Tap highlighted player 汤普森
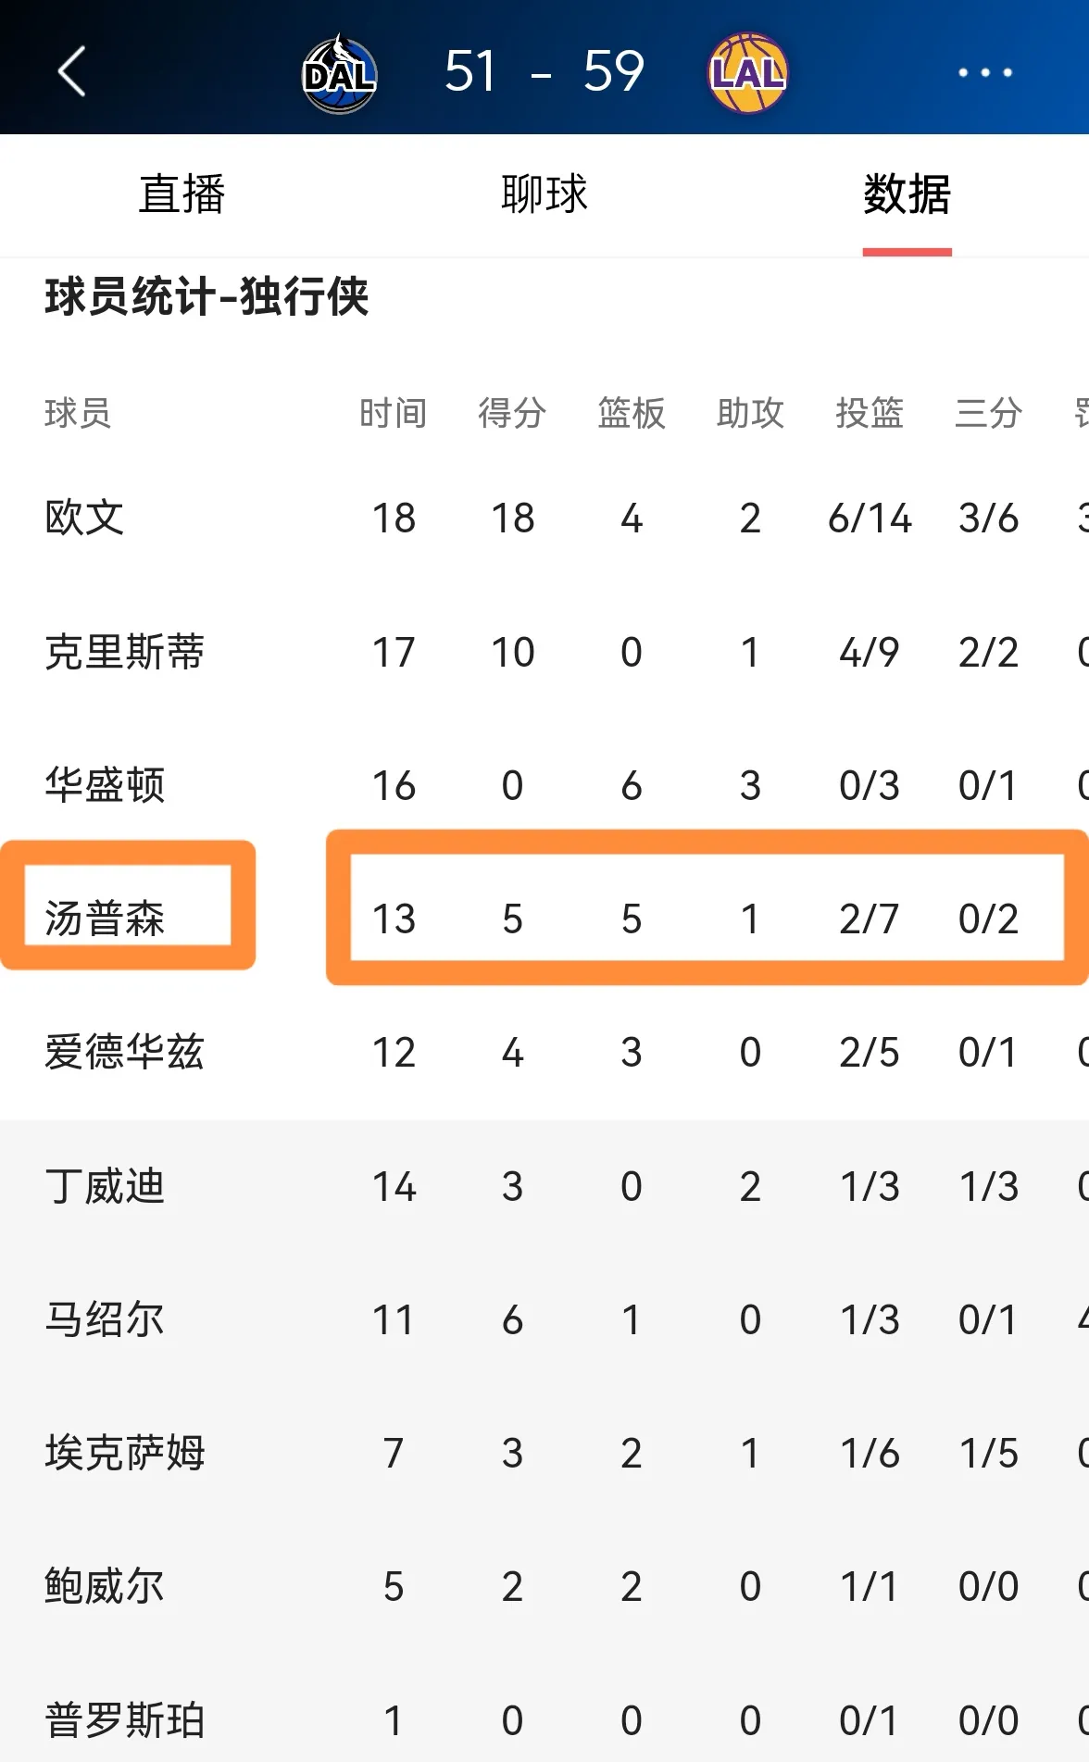The height and width of the screenshot is (1762, 1089). point(105,918)
